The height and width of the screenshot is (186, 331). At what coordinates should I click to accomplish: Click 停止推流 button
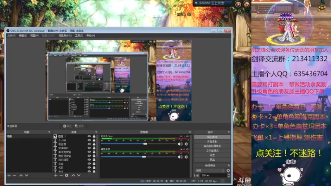(212, 137)
